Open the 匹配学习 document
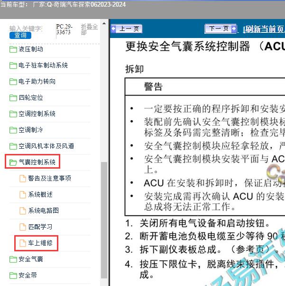This screenshot has width=285, height=286. click(40, 227)
